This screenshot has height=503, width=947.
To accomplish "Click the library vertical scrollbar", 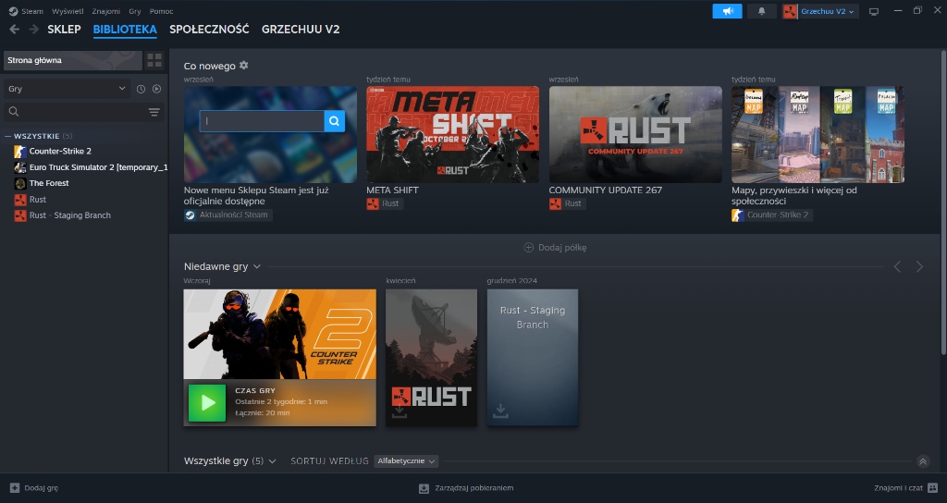I will 944,202.
